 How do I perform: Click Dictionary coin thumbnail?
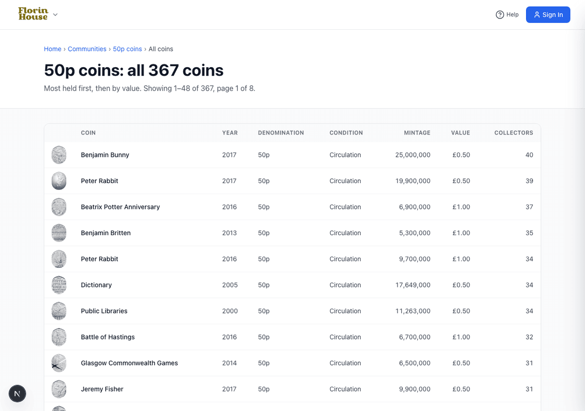[x=59, y=285]
